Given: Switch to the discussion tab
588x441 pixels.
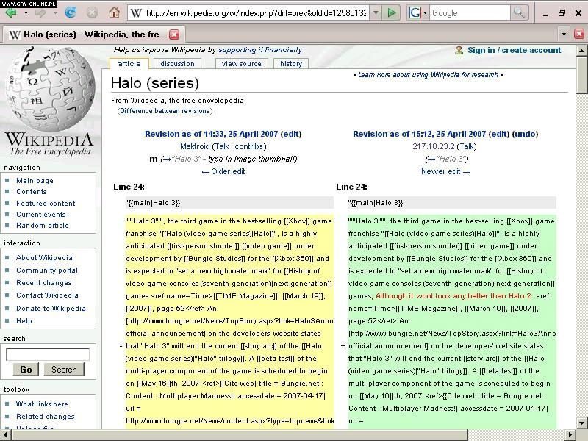Looking at the screenshot, I should pyautogui.click(x=177, y=64).
